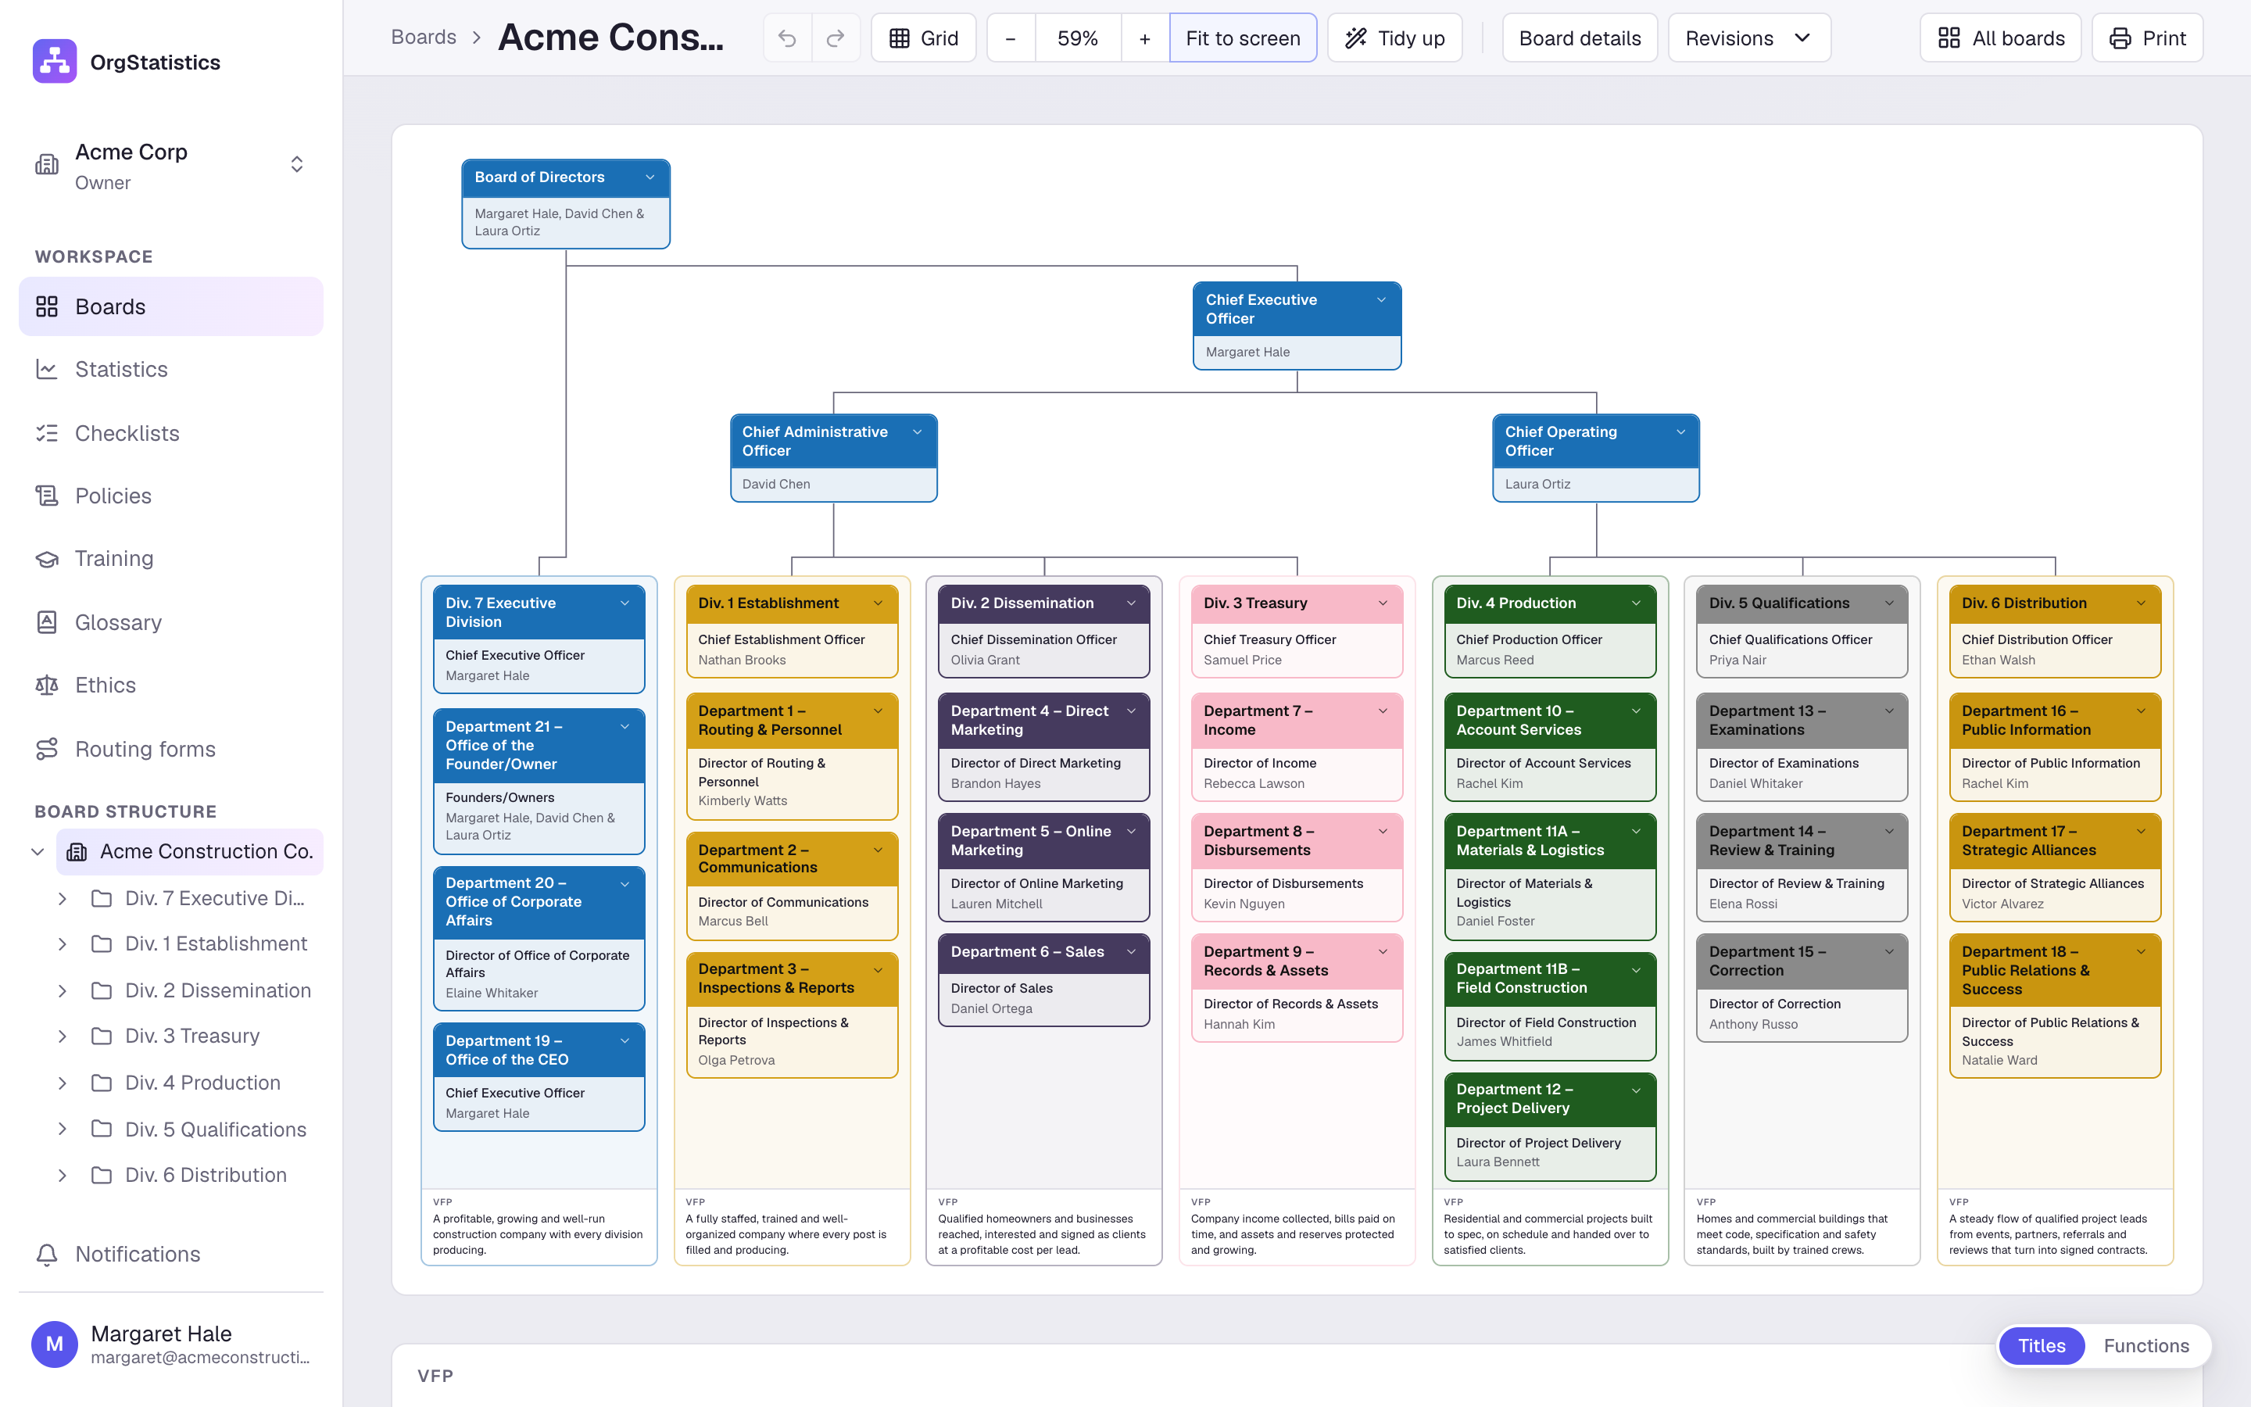Click the Routing forms icon

[47, 748]
